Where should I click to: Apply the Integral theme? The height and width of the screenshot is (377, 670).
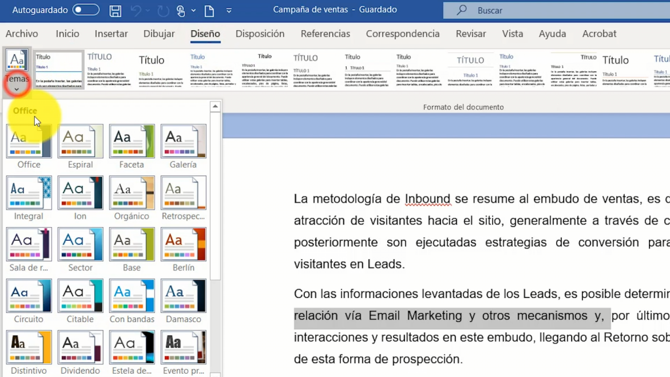29,198
